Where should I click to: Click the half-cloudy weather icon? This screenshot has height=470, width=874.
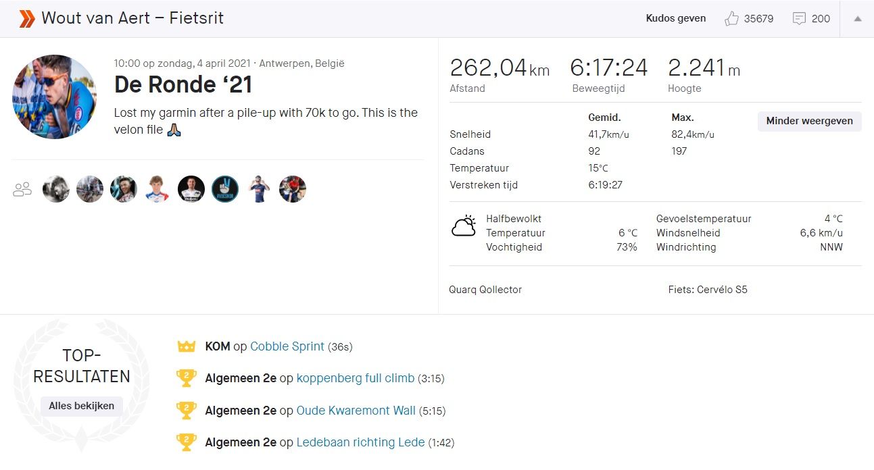click(x=464, y=227)
